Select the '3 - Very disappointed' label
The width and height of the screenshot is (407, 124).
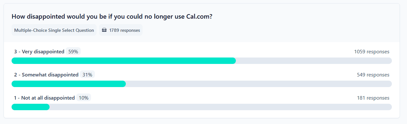click(x=39, y=51)
